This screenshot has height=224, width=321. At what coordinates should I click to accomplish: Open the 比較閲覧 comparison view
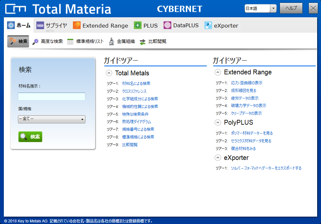coord(153,41)
